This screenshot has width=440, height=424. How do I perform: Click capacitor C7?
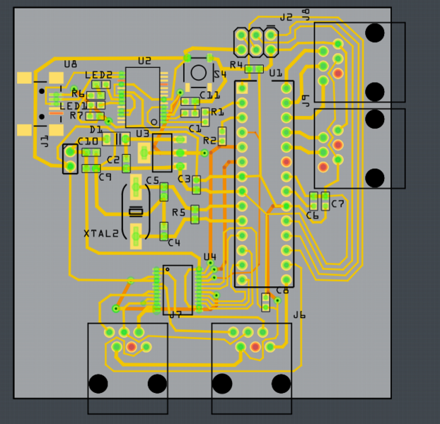click(325, 200)
